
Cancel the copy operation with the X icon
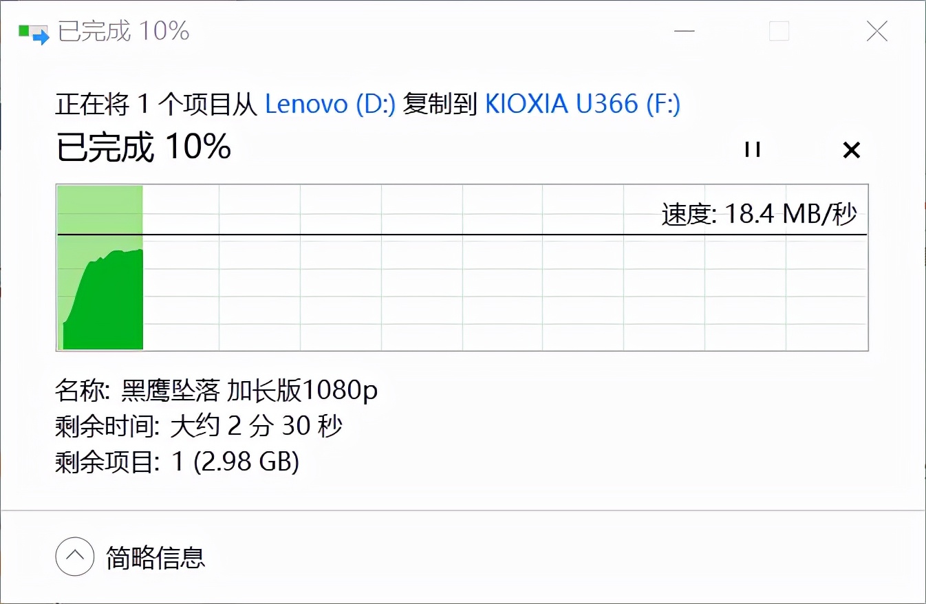pos(852,150)
